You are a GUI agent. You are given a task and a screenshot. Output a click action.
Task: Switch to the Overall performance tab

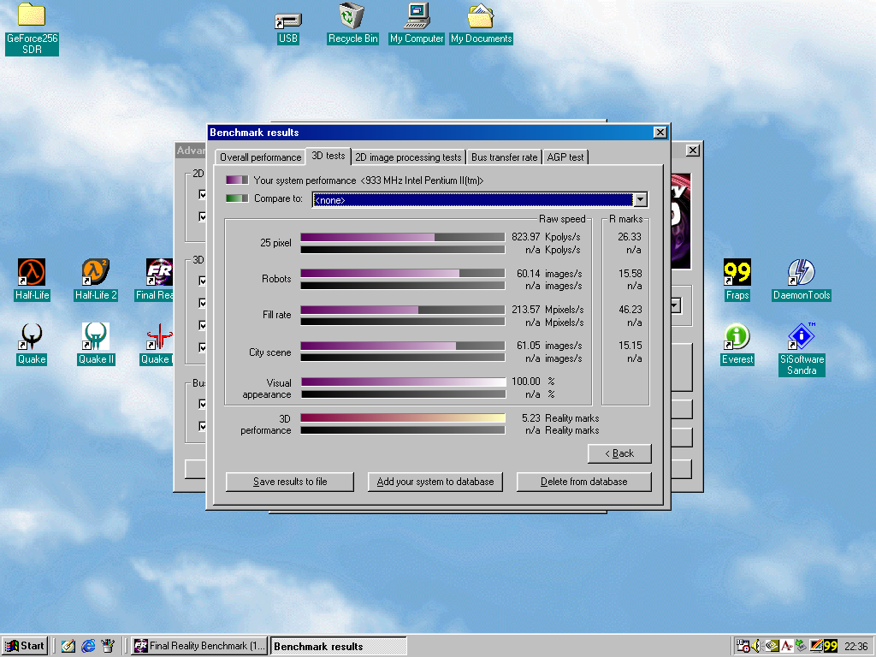pyautogui.click(x=260, y=157)
